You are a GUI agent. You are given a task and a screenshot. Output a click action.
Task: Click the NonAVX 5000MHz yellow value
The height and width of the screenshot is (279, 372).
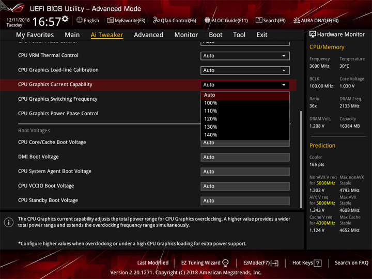[x=326, y=183]
